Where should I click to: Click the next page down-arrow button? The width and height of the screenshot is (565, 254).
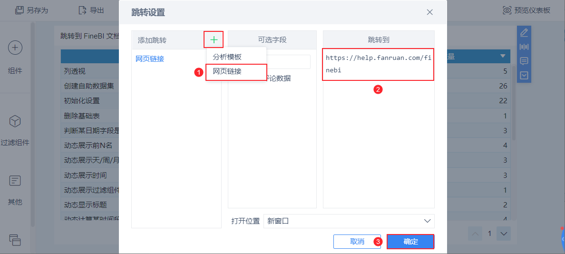(x=504, y=234)
